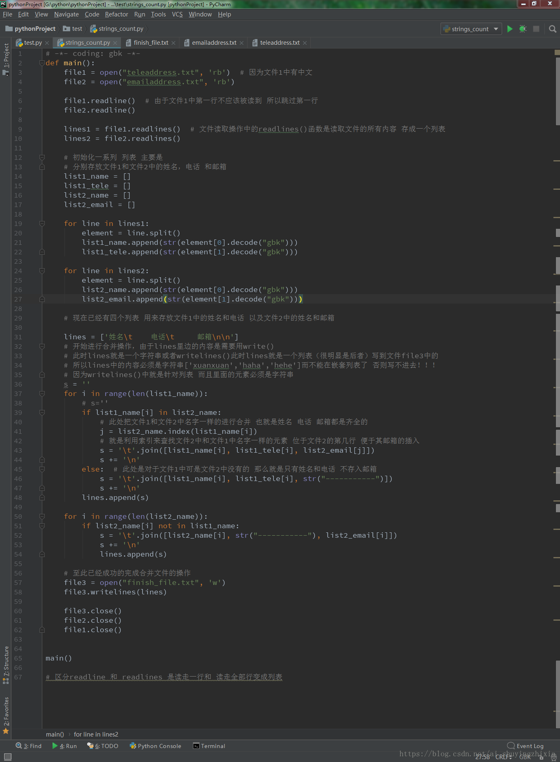Collapse the def main() fold marker

tap(42, 63)
